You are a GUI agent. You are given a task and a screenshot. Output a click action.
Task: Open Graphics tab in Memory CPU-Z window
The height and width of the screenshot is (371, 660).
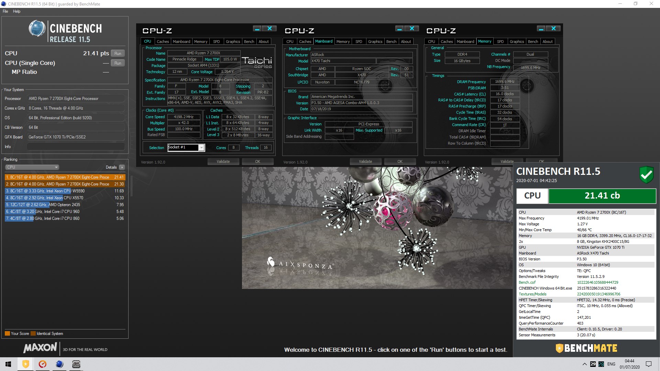517,42
